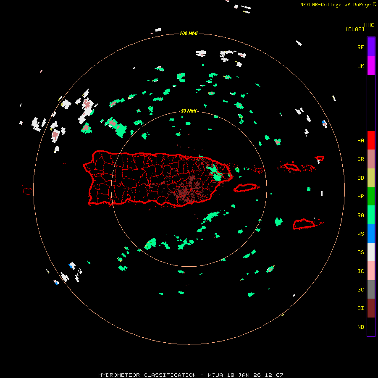Click the HR legend label
This screenshot has width=378, height=378.
click(x=360, y=197)
